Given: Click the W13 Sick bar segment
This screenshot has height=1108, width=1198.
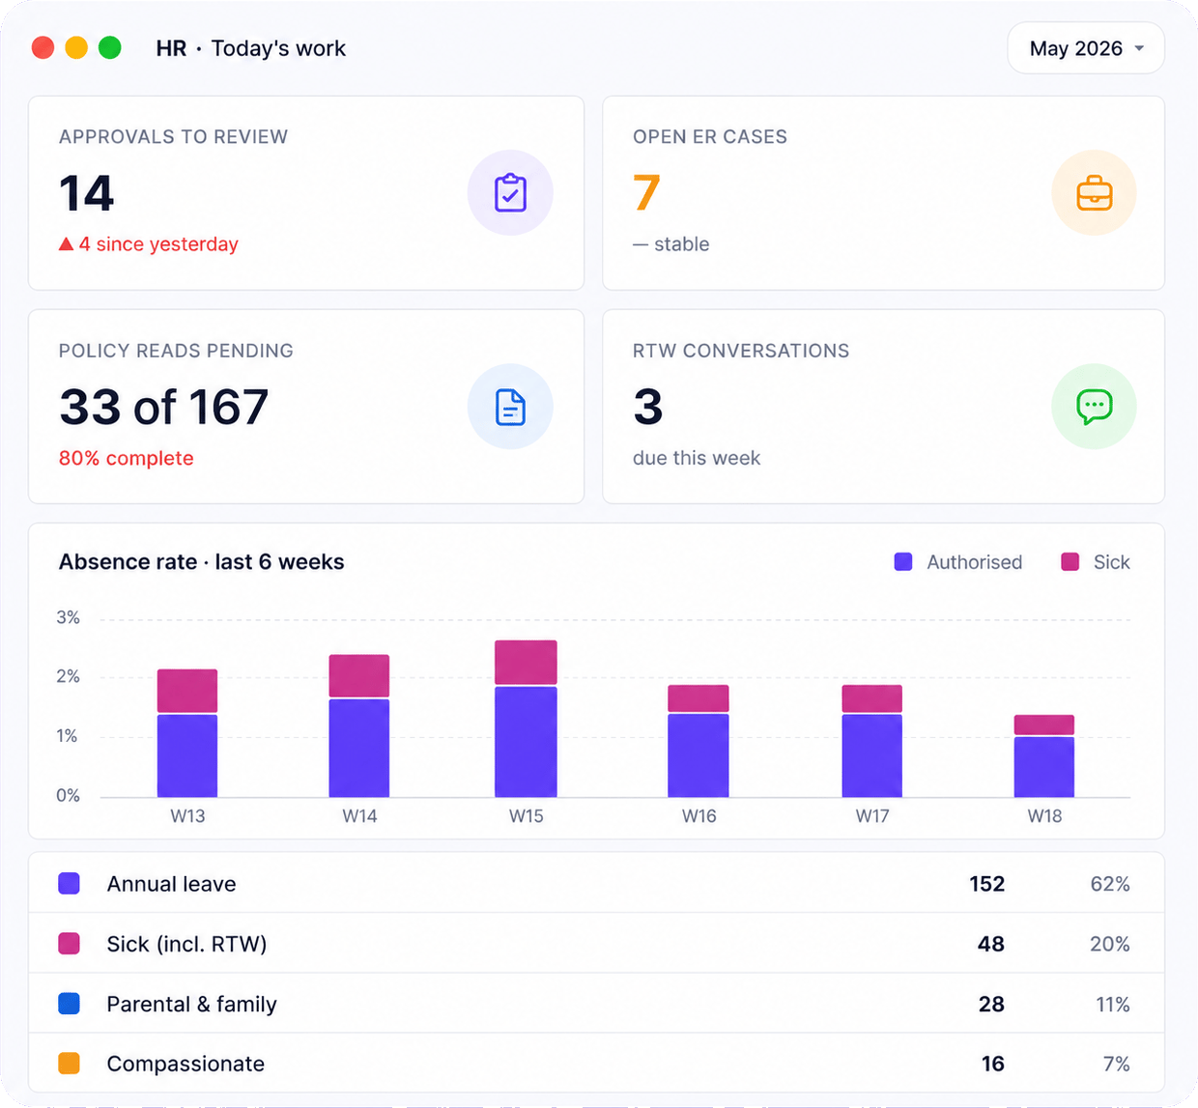Looking at the screenshot, I should 187,691.
